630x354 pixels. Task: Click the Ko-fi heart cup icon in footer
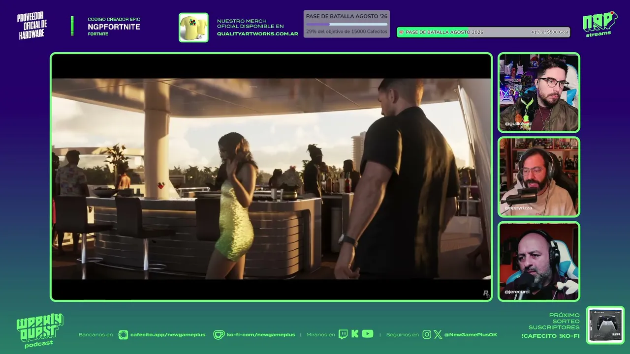point(219,335)
